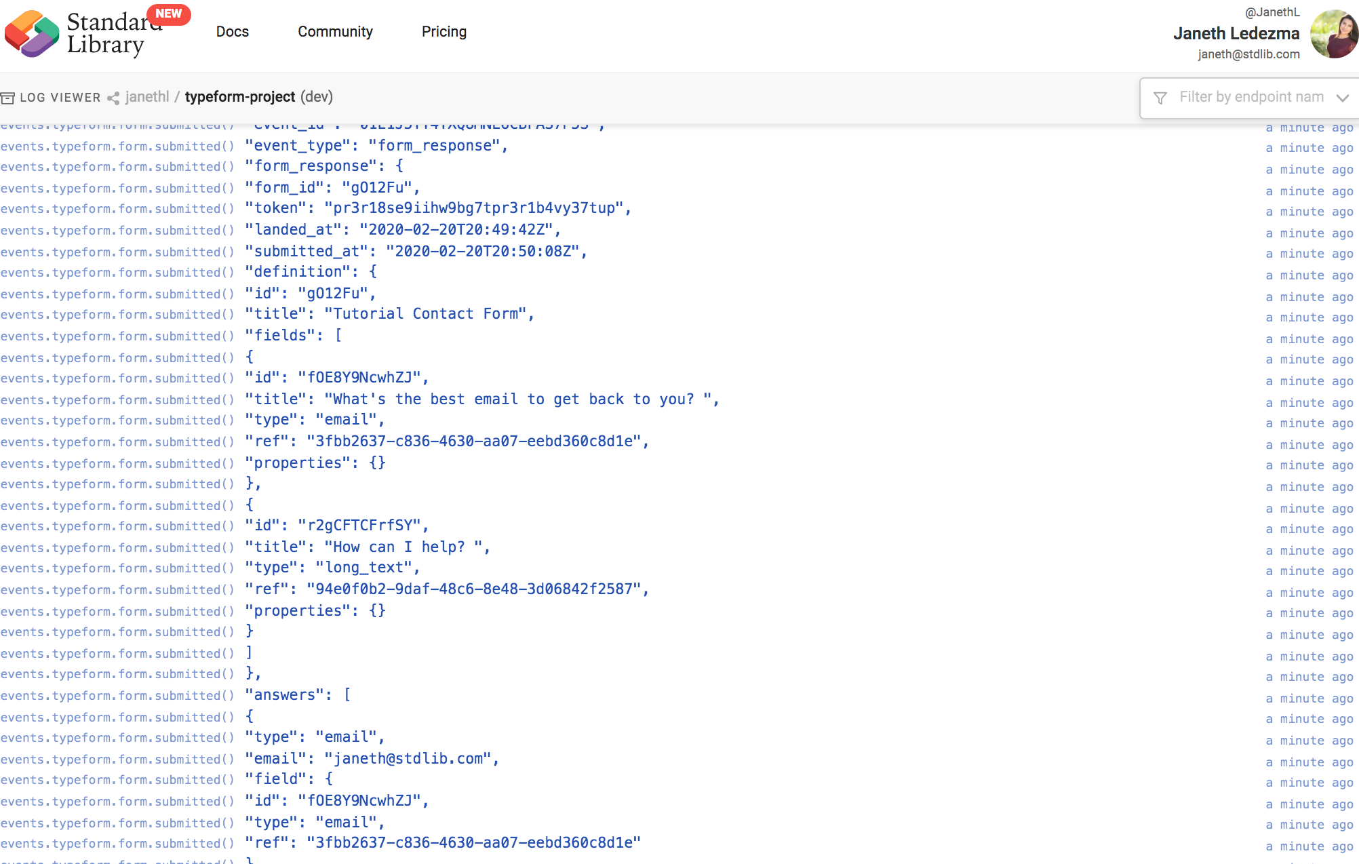1359x864 pixels.
Task: Select the "token" log line
Action: pyautogui.click(x=438, y=208)
